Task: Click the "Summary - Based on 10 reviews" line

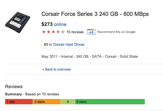Action: 32,94
